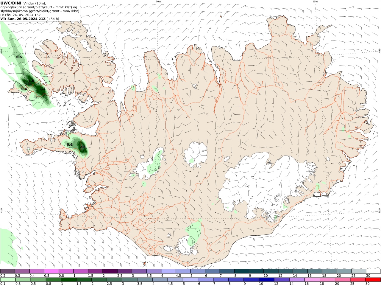
Task: Click the '20W' longitude label
Action: pos(158,1)
